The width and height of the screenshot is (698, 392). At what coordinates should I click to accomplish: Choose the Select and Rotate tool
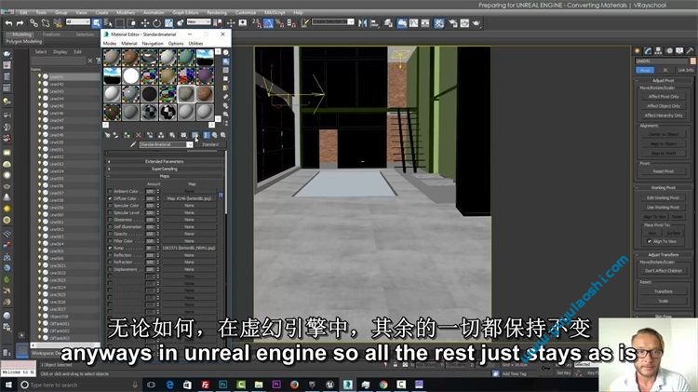tap(156, 23)
